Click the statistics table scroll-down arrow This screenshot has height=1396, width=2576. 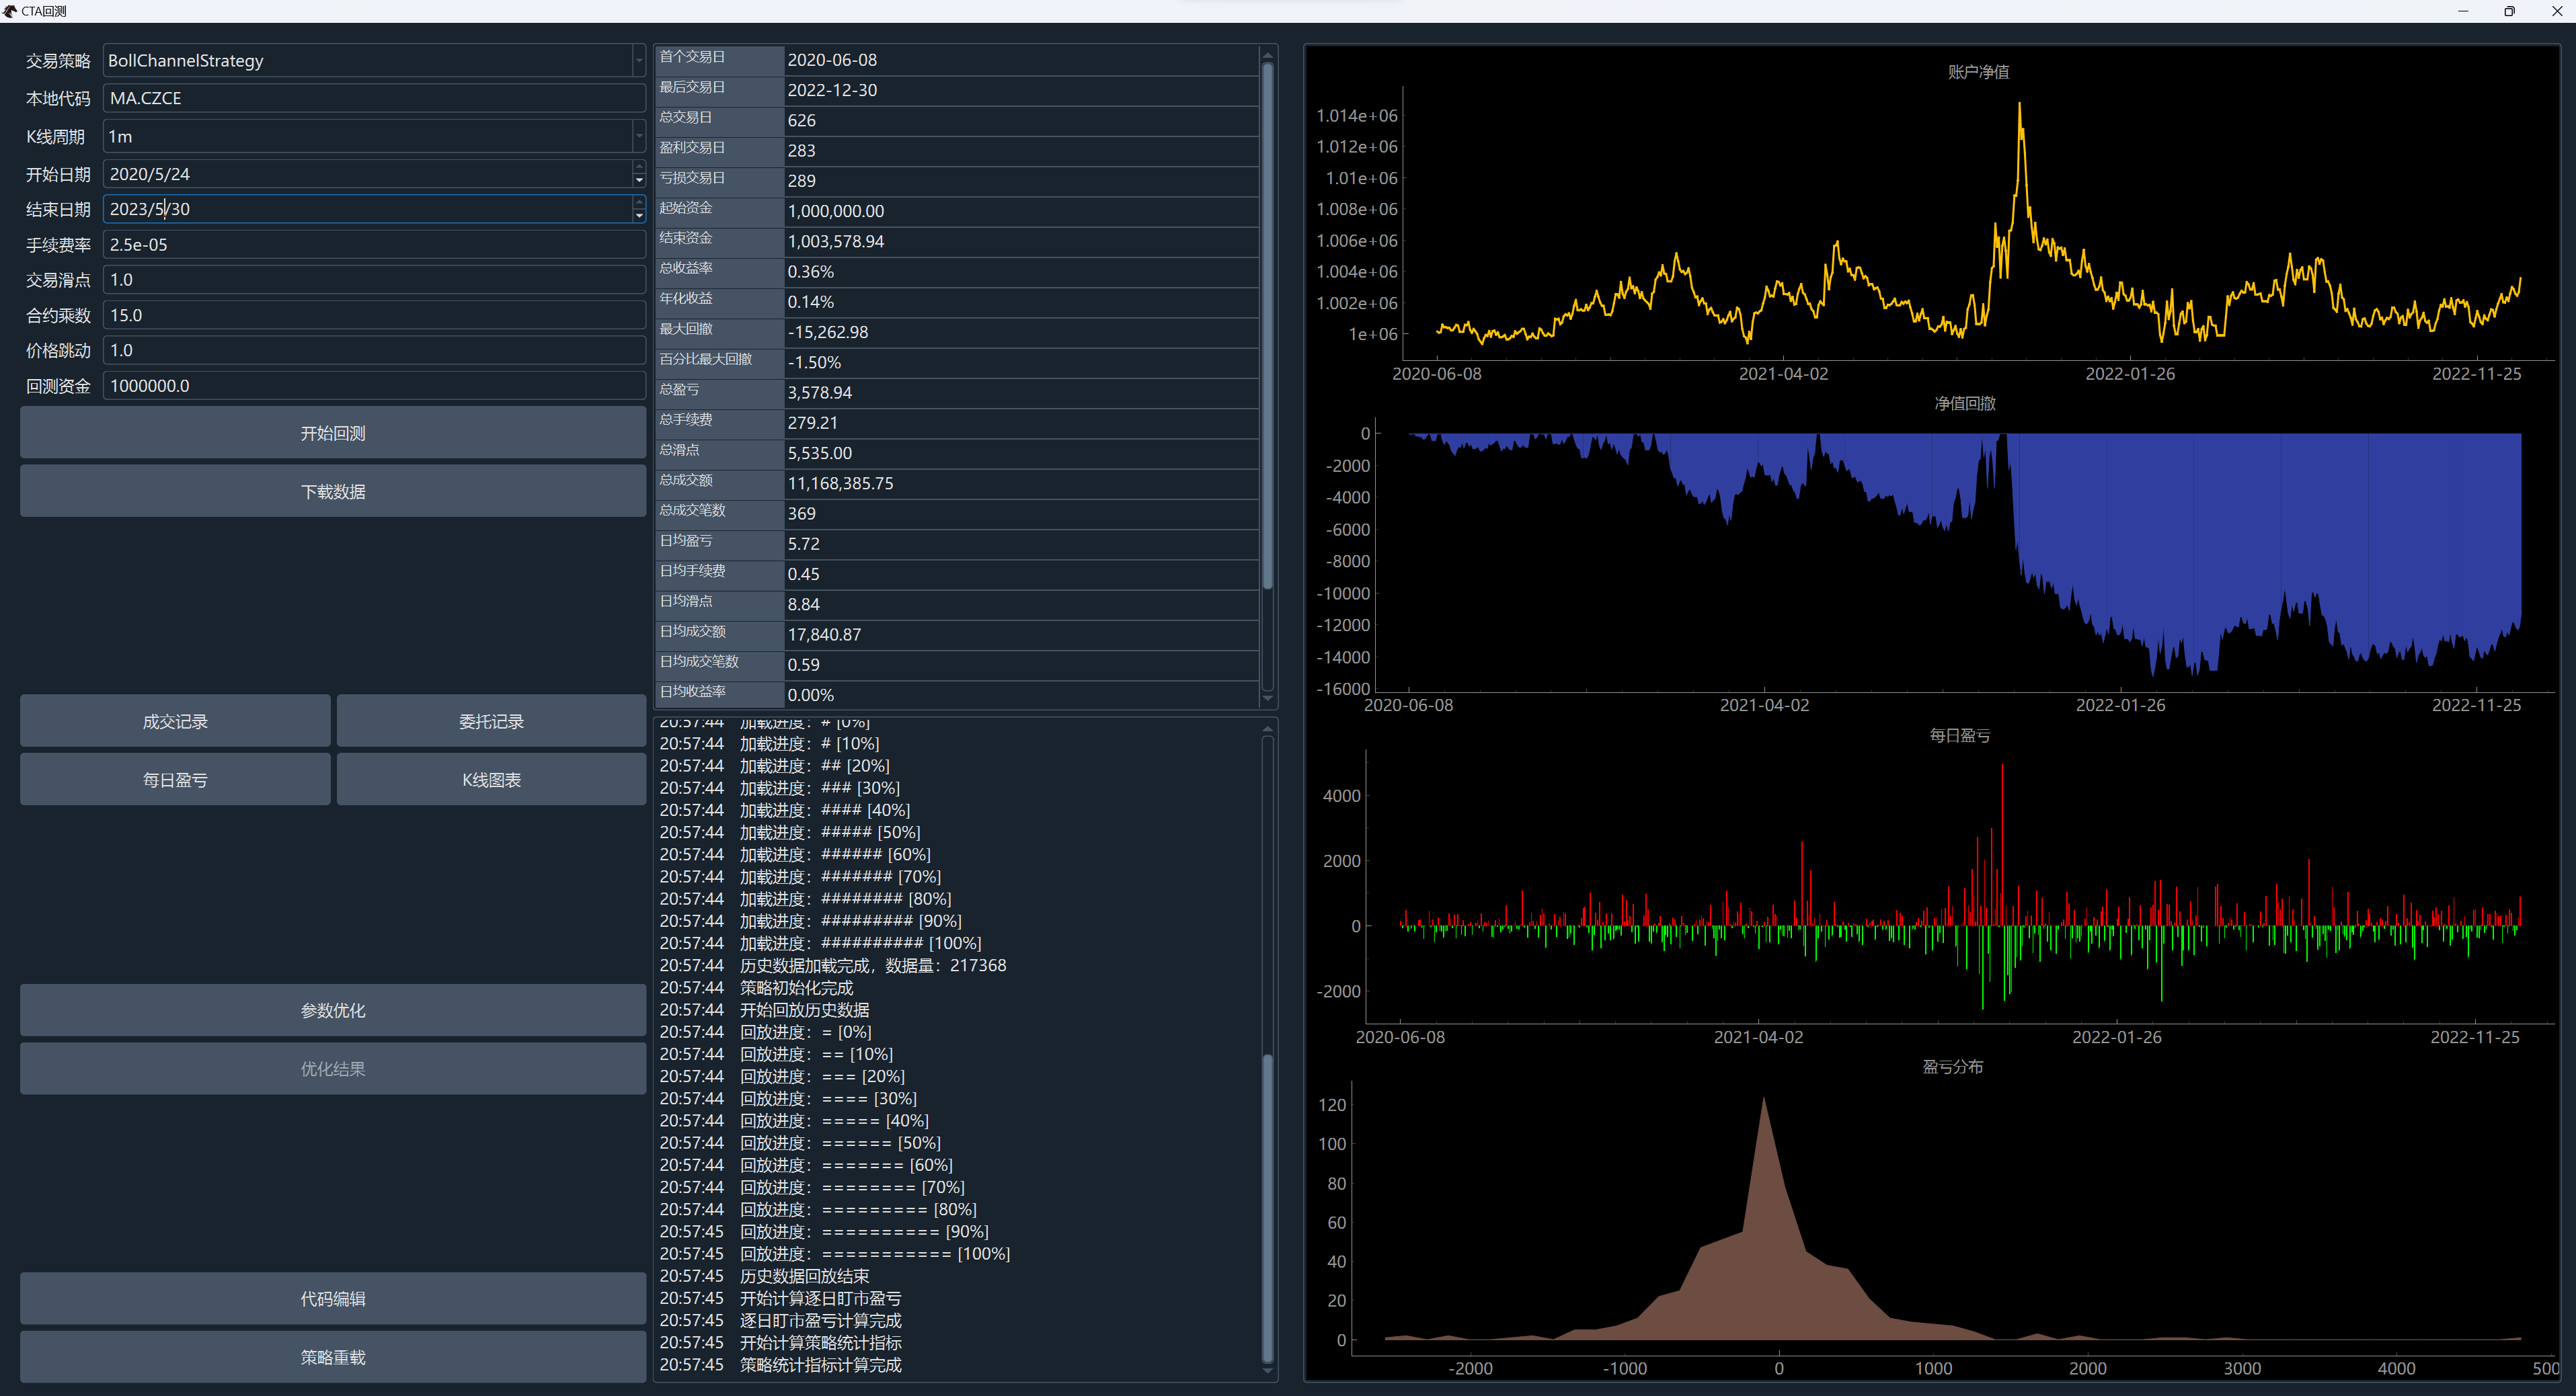point(1267,698)
